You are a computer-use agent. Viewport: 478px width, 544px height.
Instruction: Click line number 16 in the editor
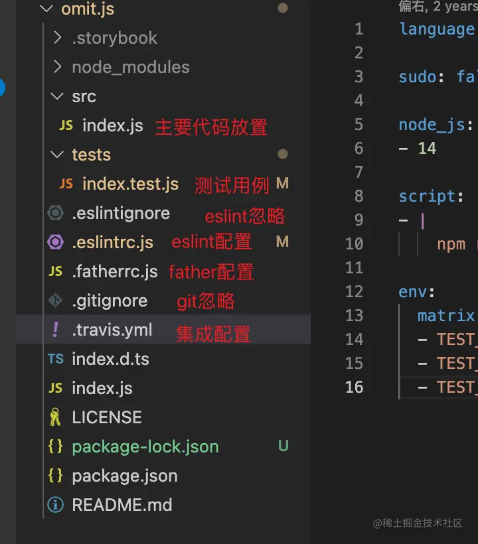pos(354,387)
